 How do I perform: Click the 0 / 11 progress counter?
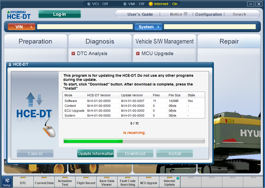click(134, 123)
